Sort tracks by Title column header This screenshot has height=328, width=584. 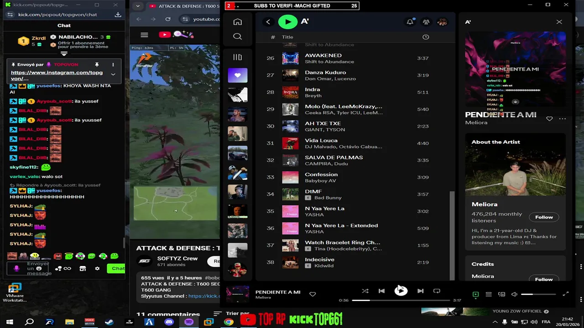point(287,37)
